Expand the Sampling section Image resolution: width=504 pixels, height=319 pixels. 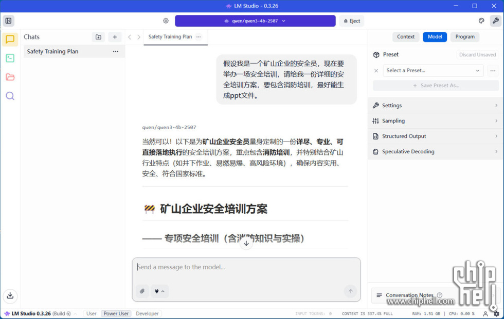tap(436, 121)
